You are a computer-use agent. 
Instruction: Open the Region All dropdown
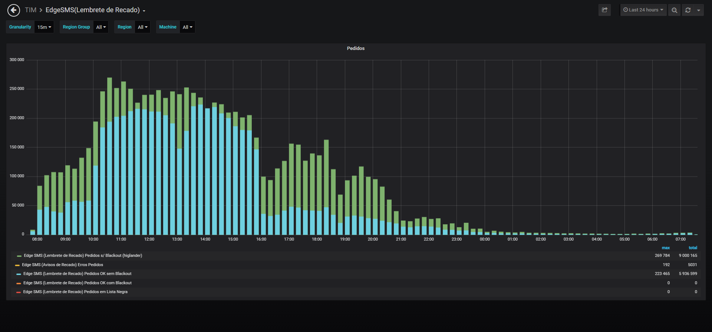142,27
